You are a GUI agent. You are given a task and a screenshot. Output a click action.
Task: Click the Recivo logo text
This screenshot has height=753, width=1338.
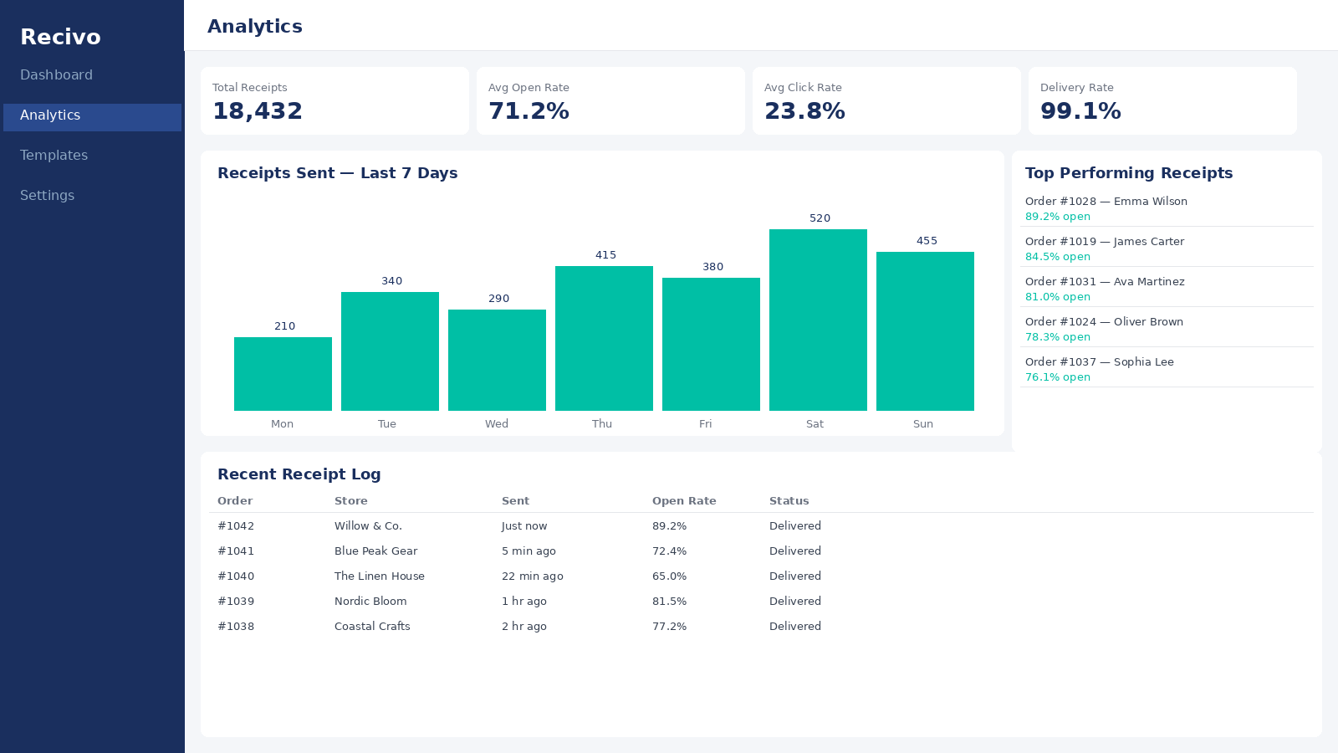[60, 37]
